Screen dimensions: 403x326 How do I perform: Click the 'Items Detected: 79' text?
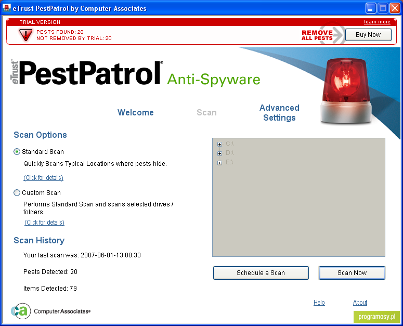tap(50, 289)
